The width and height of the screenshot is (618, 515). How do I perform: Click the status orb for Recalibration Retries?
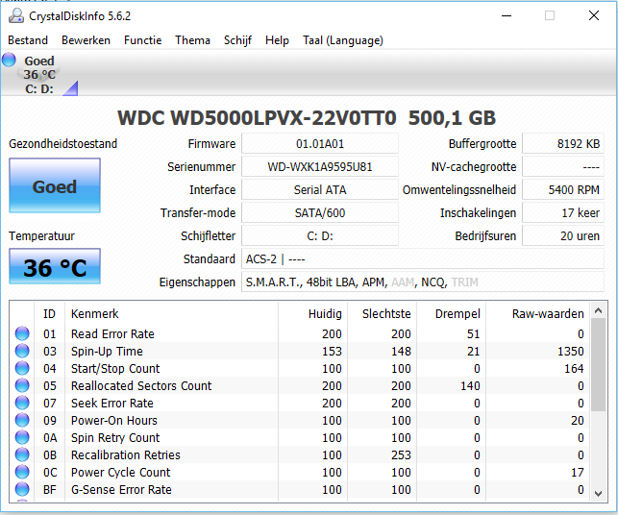click(x=22, y=454)
